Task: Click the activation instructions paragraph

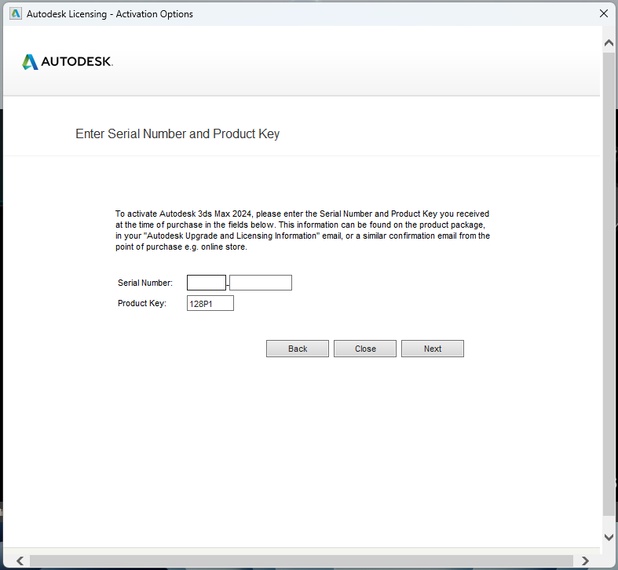Action: (302, 230)
